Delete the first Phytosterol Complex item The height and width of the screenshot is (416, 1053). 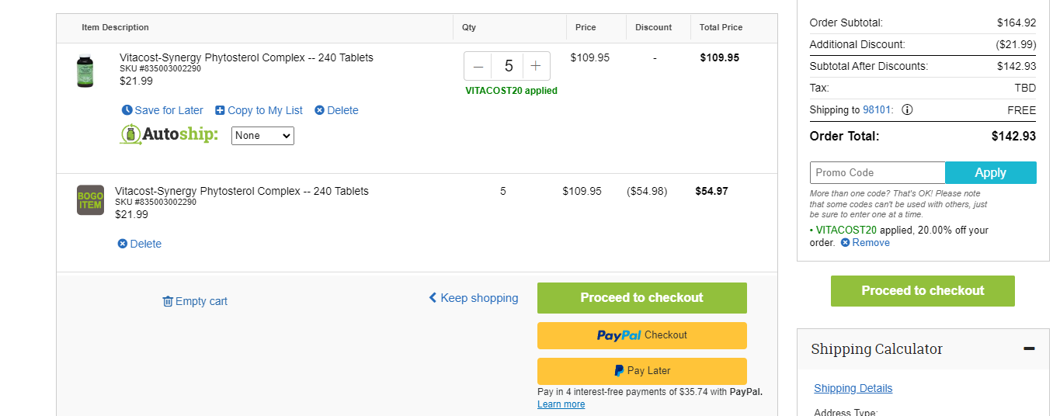click(x=336, y=110)
